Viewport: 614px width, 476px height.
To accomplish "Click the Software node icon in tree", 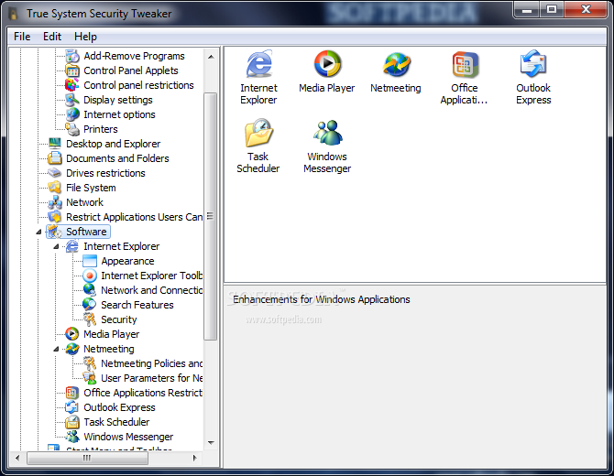I will [x=55, y=232].
